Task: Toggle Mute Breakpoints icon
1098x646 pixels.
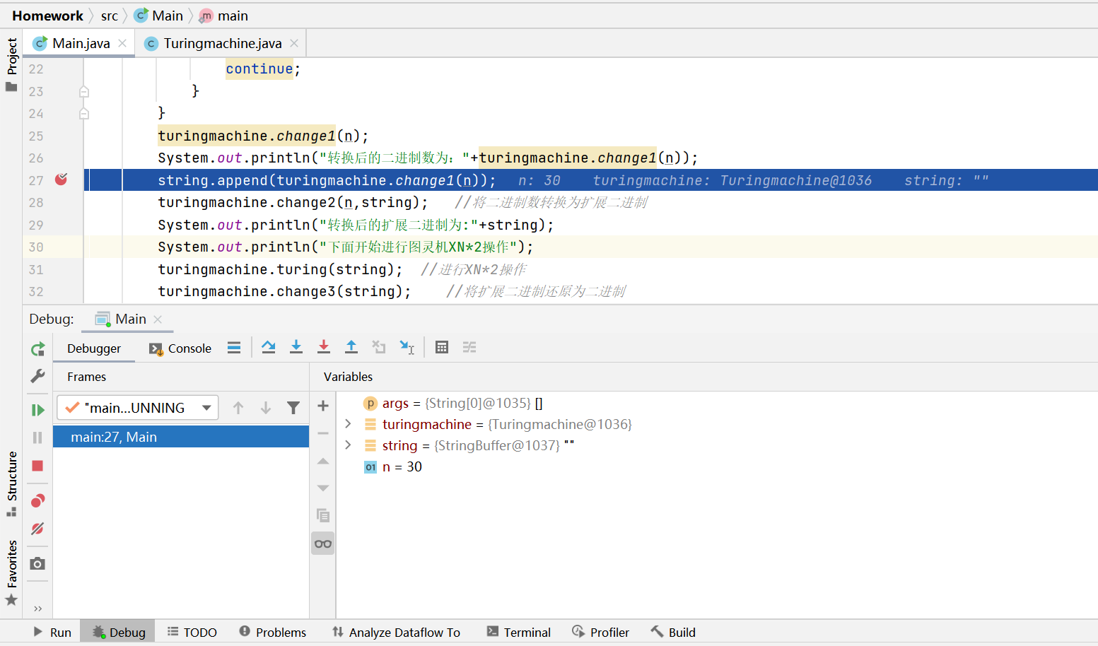Action: [38, 528]
